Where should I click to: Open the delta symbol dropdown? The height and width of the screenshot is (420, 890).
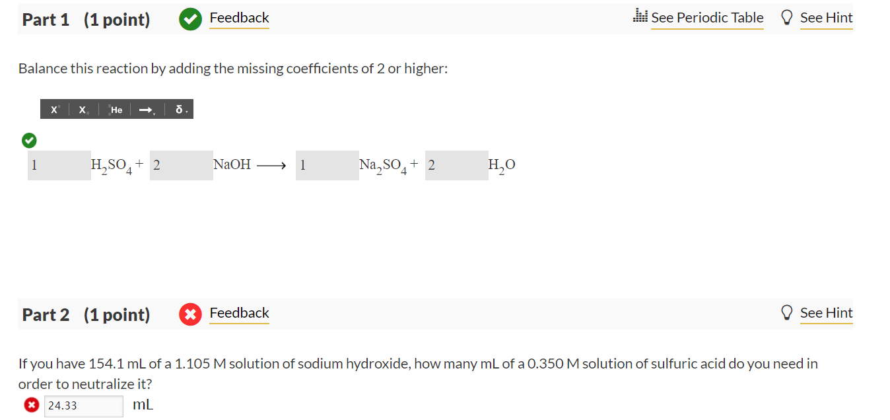(x=187, y=113)
